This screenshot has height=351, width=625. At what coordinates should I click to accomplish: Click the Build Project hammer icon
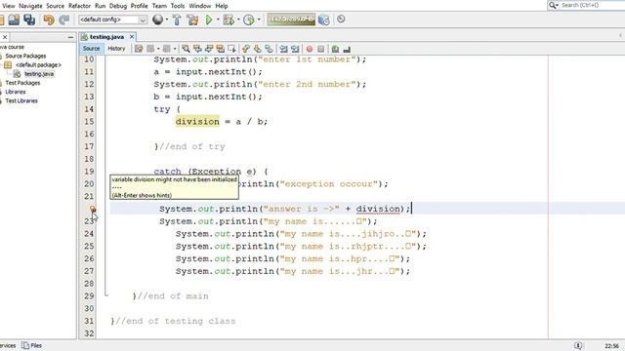177,19
